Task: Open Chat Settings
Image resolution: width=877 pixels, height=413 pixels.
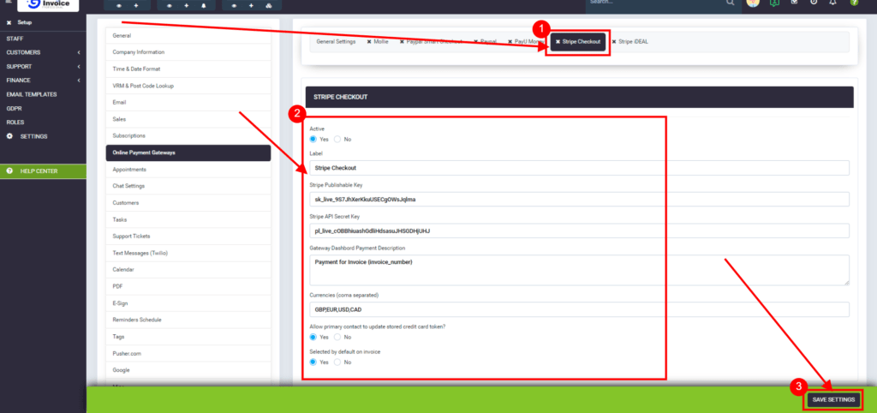Action: 188,186
